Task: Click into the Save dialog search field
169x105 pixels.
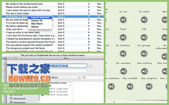Action: coord(93,78)
